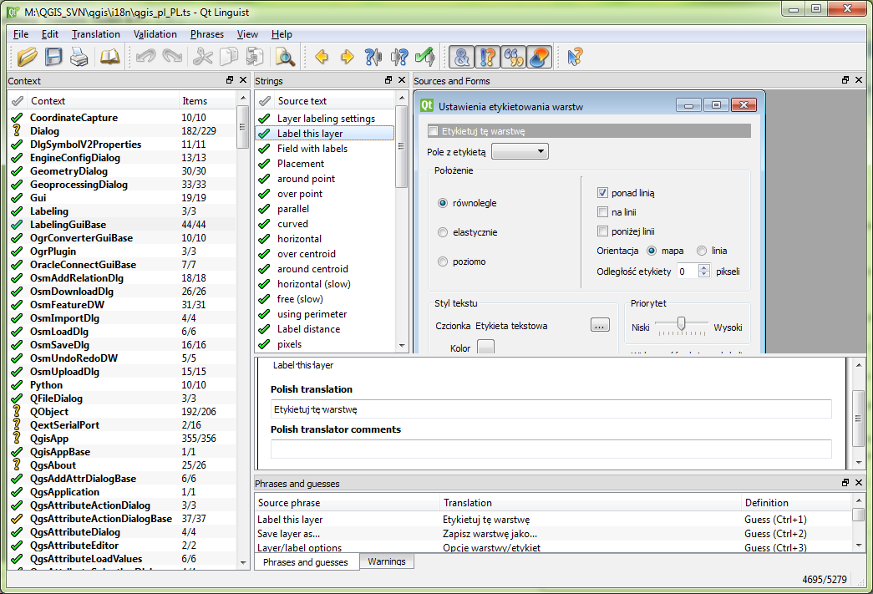
Task: Open the phrase book icon
Action: tap(109, 57)
